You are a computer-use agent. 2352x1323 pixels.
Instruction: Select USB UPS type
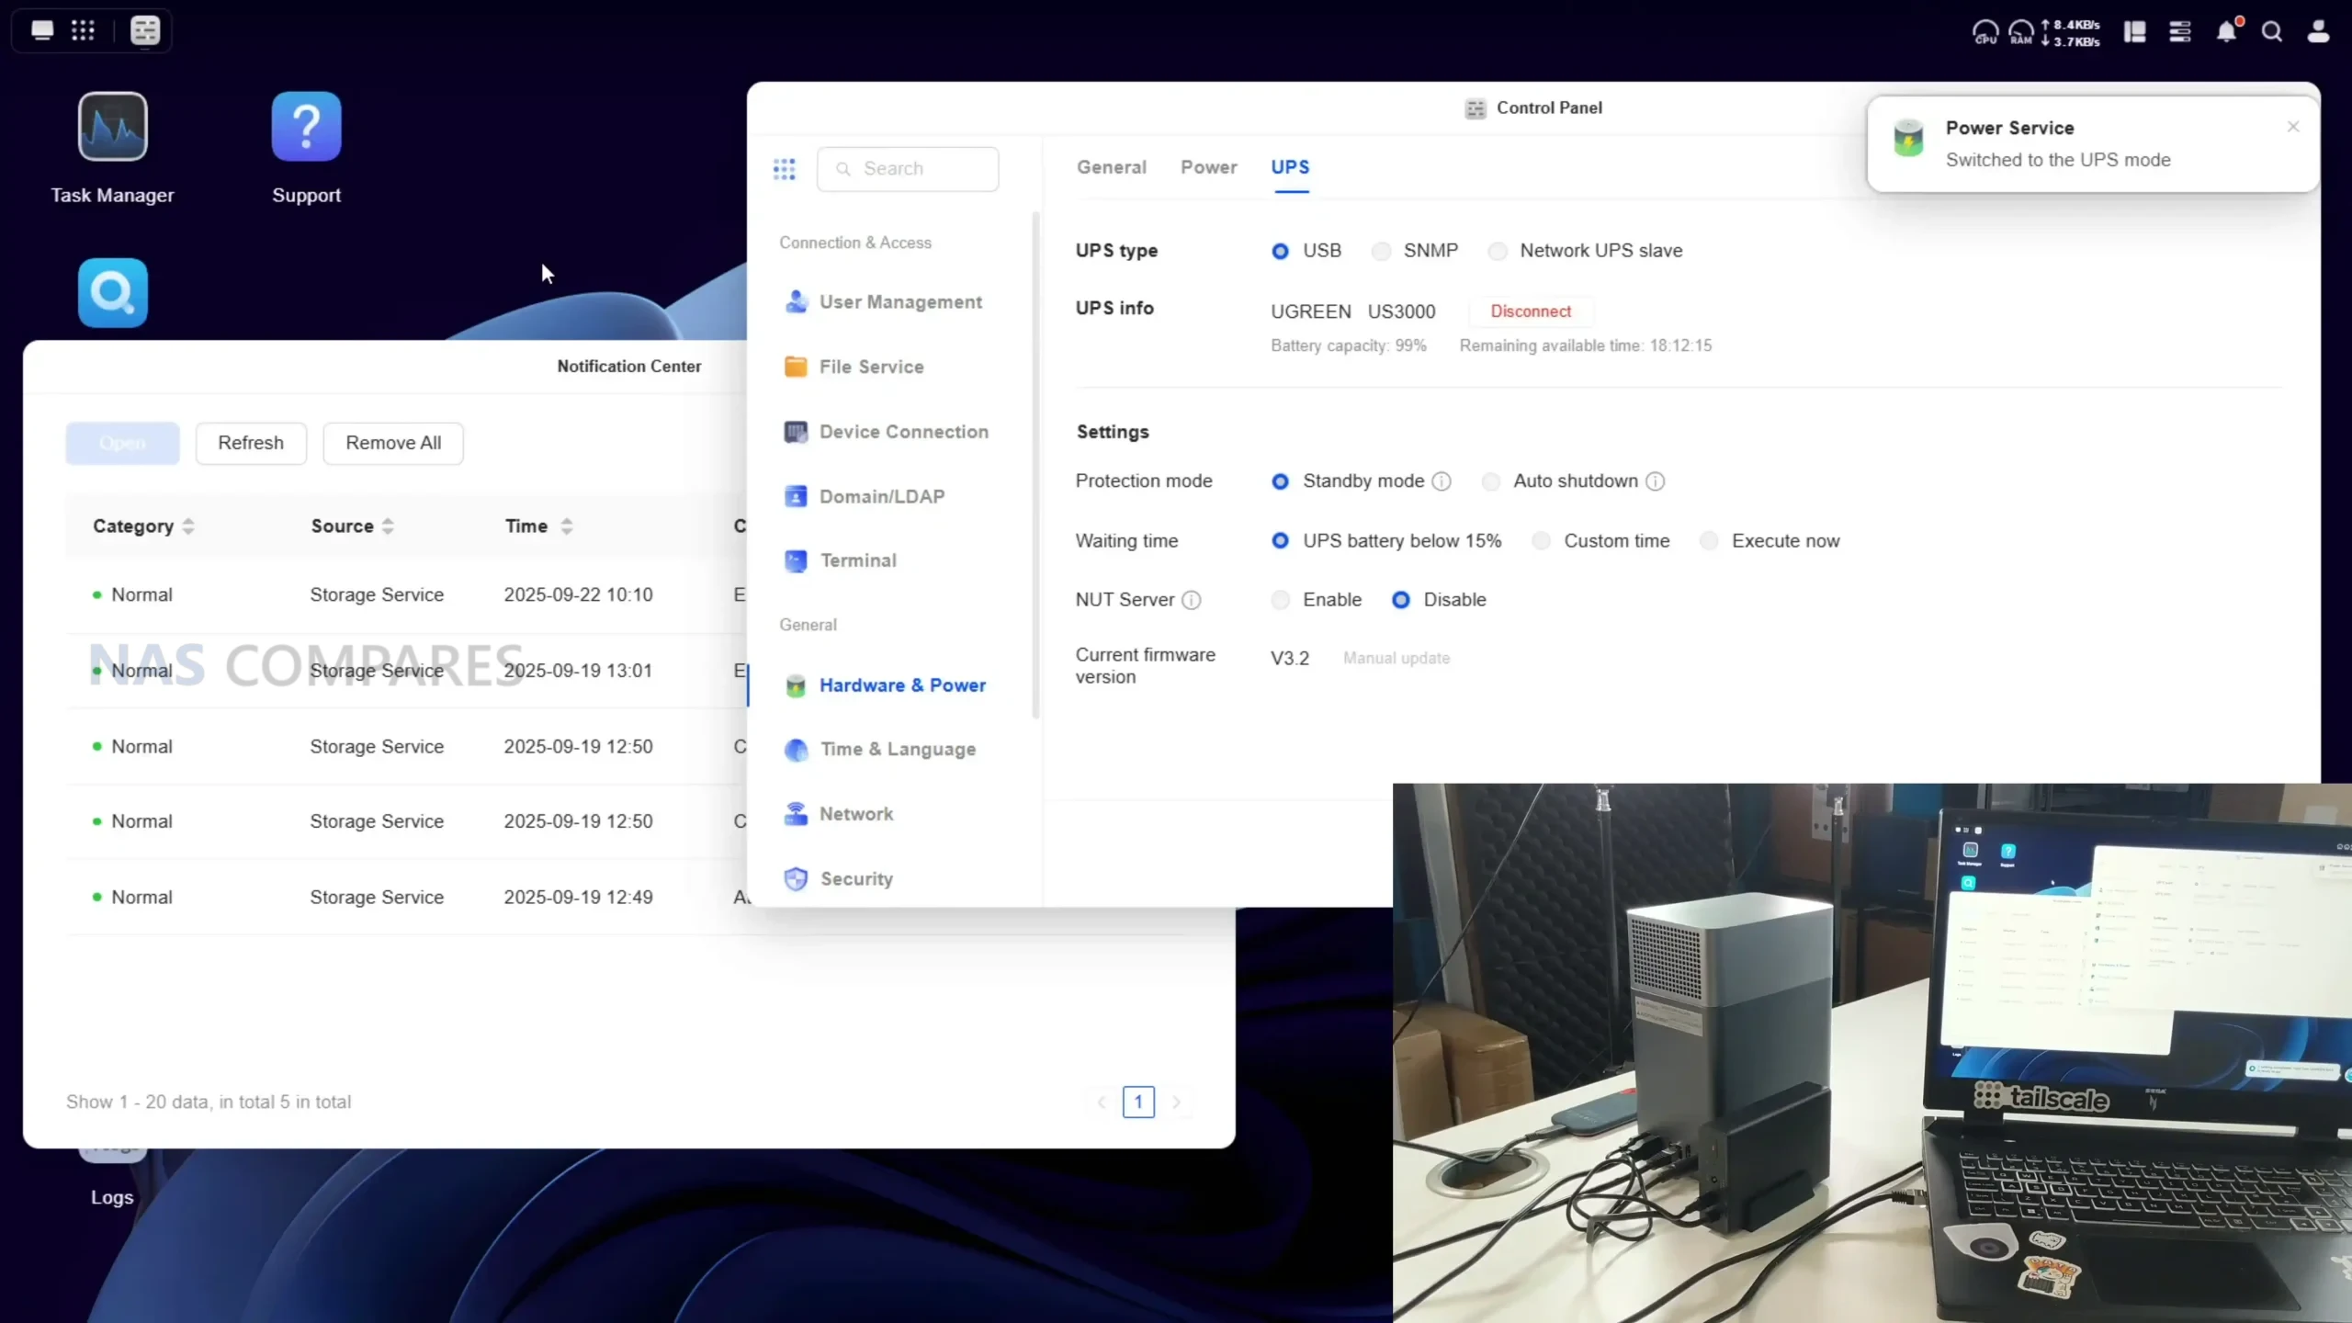[x=1280, y=251]
